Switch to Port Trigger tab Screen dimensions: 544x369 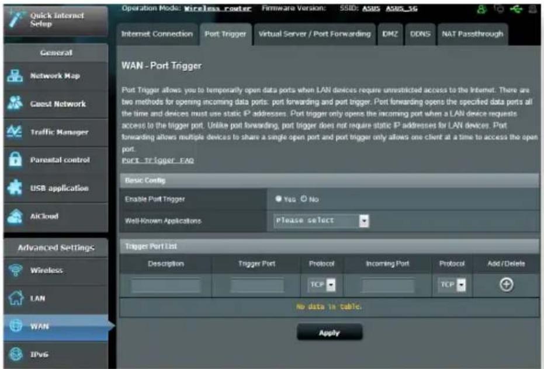(x=225, y=34)
